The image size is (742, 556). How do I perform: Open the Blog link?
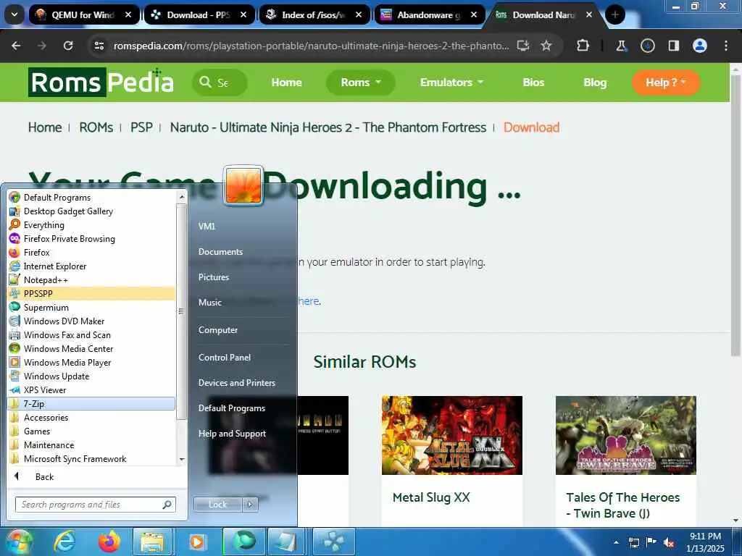tap(595, 83)
